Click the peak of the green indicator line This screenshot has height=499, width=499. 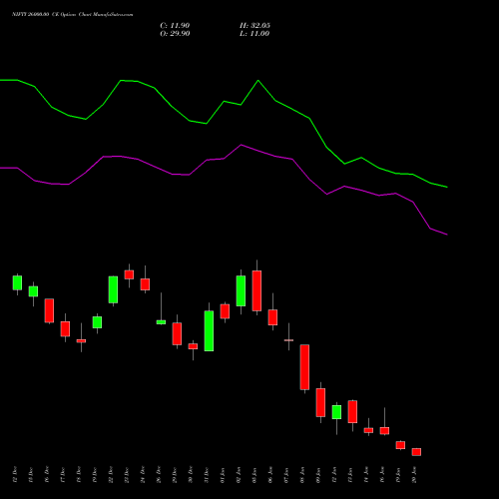(258, 81)
